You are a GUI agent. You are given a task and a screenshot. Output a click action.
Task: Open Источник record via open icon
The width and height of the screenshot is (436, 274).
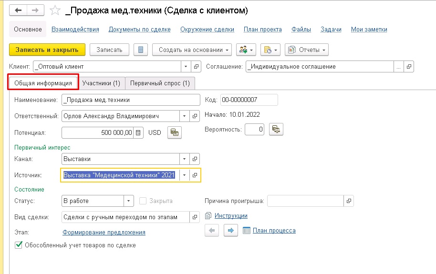[195, 175]
